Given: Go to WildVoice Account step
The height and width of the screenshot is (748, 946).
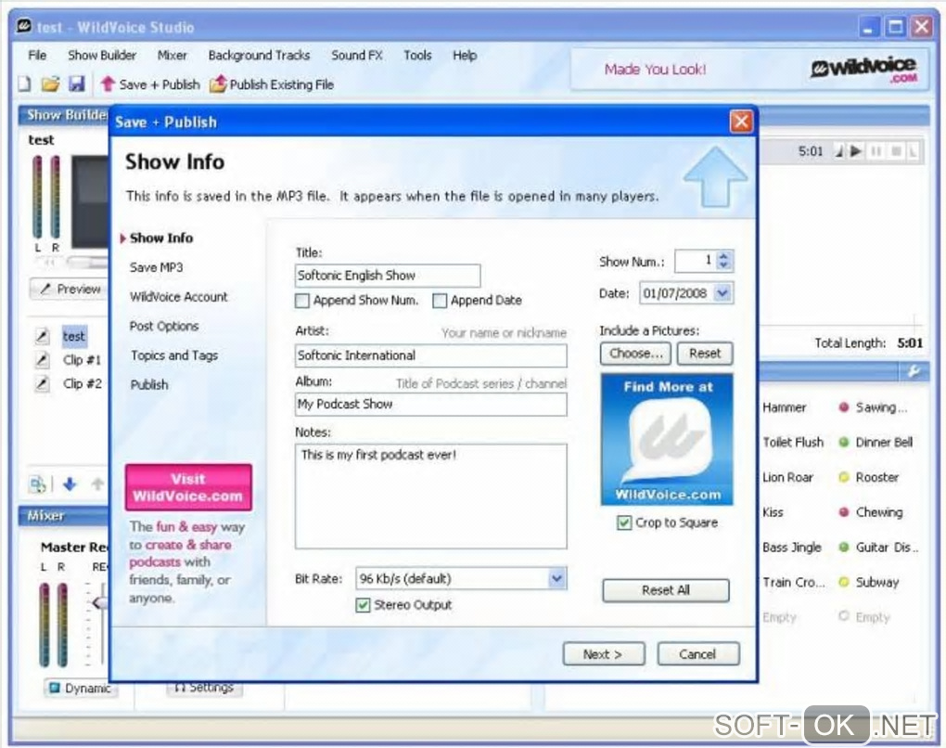Looking at the screenshot, I should [x=179, y=296].
